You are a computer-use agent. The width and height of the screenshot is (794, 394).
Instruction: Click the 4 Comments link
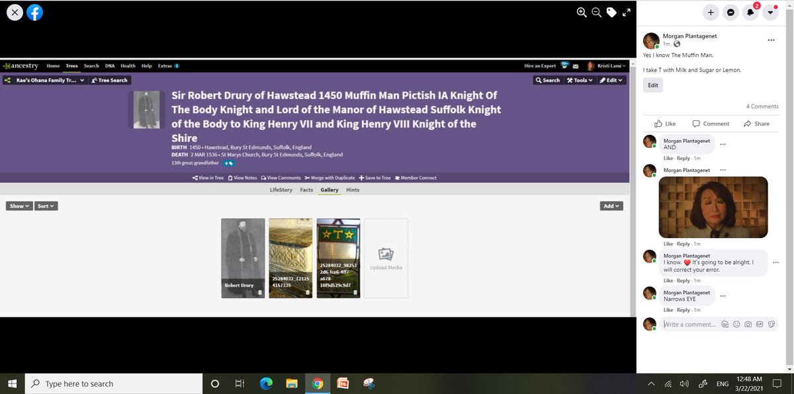[762, 106]
